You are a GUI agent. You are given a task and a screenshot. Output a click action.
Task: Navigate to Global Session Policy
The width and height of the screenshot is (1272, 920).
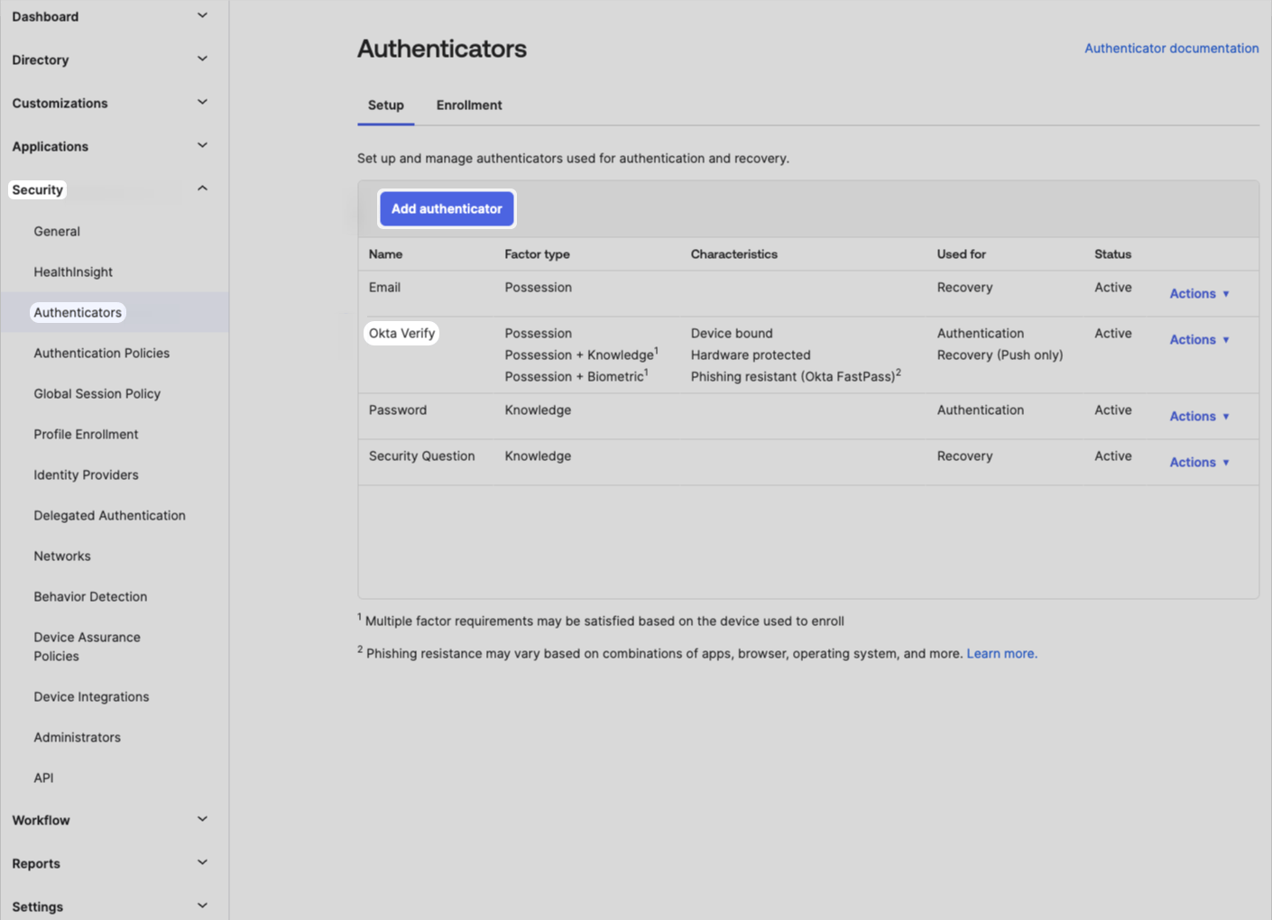[97, 393]
